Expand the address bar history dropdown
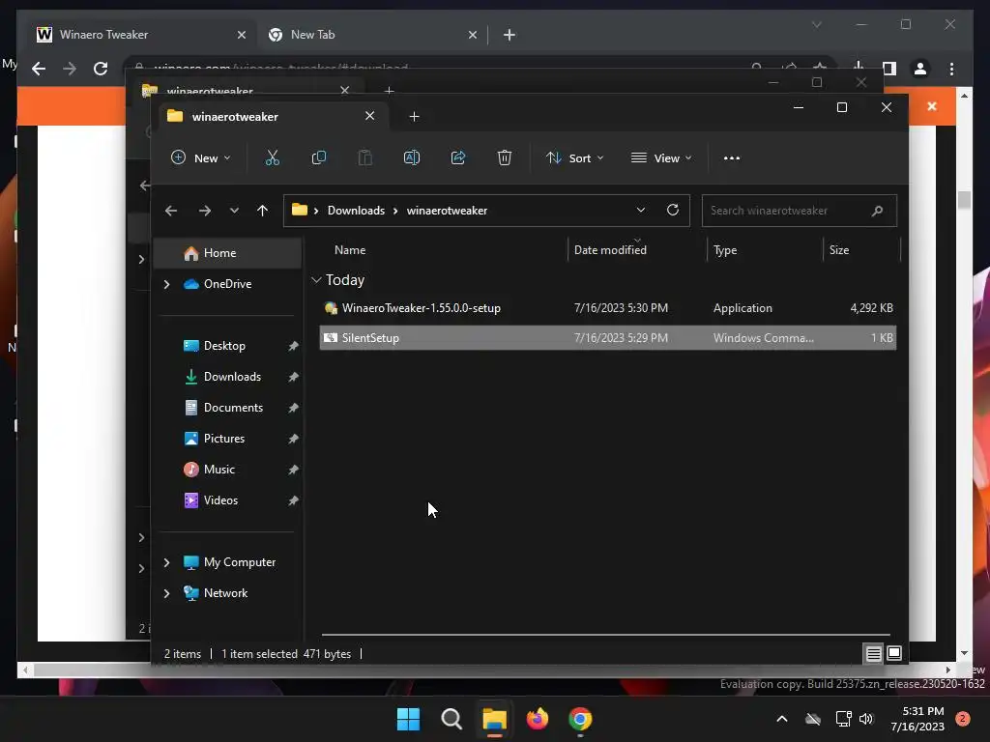This screenshot has width=990, height=742. click(641, 210)
